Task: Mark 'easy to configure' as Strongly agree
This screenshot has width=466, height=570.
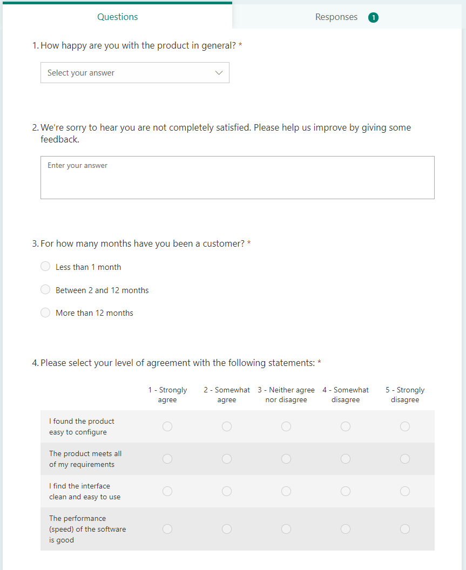Action: pos(167,426)
